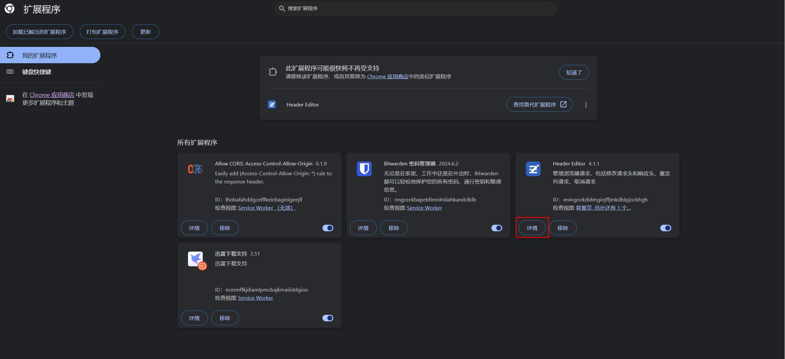The image size is (785, 359).
Task: Click Allow CORS version 0.1.9 text
Action: click(x=321, y=163)
